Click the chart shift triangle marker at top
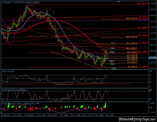The width and height of the screenshot is (157, 122). click(x=119, y=2)
